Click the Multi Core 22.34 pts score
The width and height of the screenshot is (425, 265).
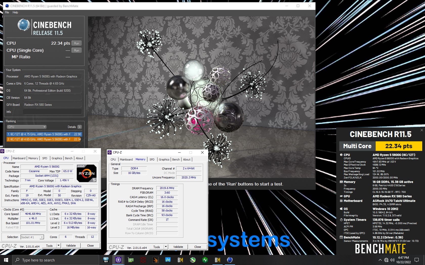pyautogui.click(x=399, y=146)
